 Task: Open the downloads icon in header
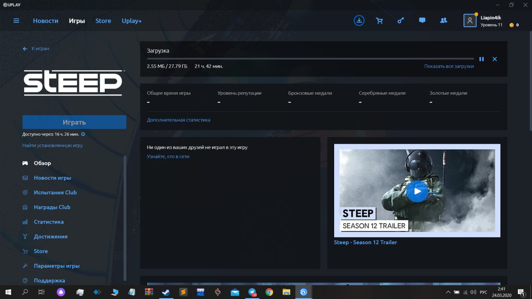click(359, 20)
